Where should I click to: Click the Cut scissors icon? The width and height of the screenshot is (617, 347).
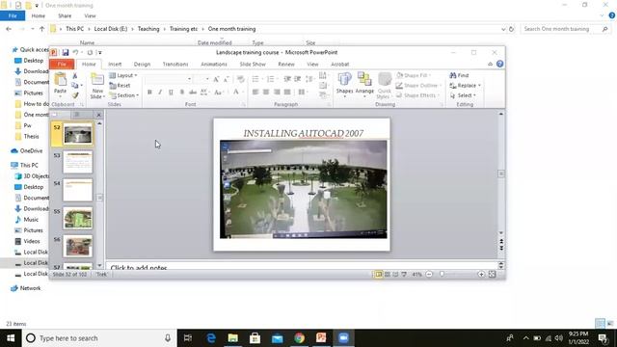pos(75,75)
